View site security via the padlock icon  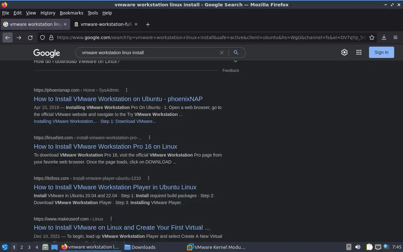[x=51, y=37]
